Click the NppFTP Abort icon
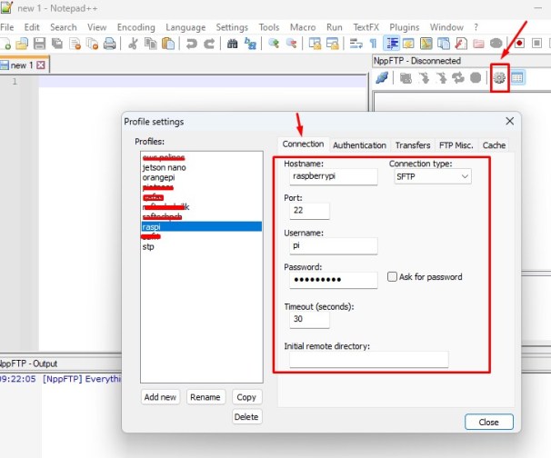Viewport: 551px width, 458px height. tap(476, 77)
